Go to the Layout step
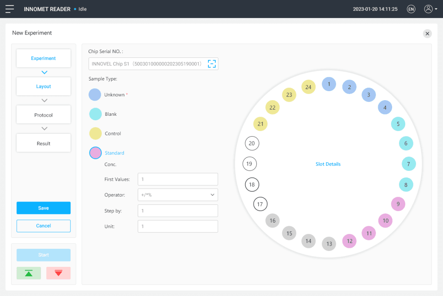443x296 pixels. pyautogui.click(x=43, y=86)
